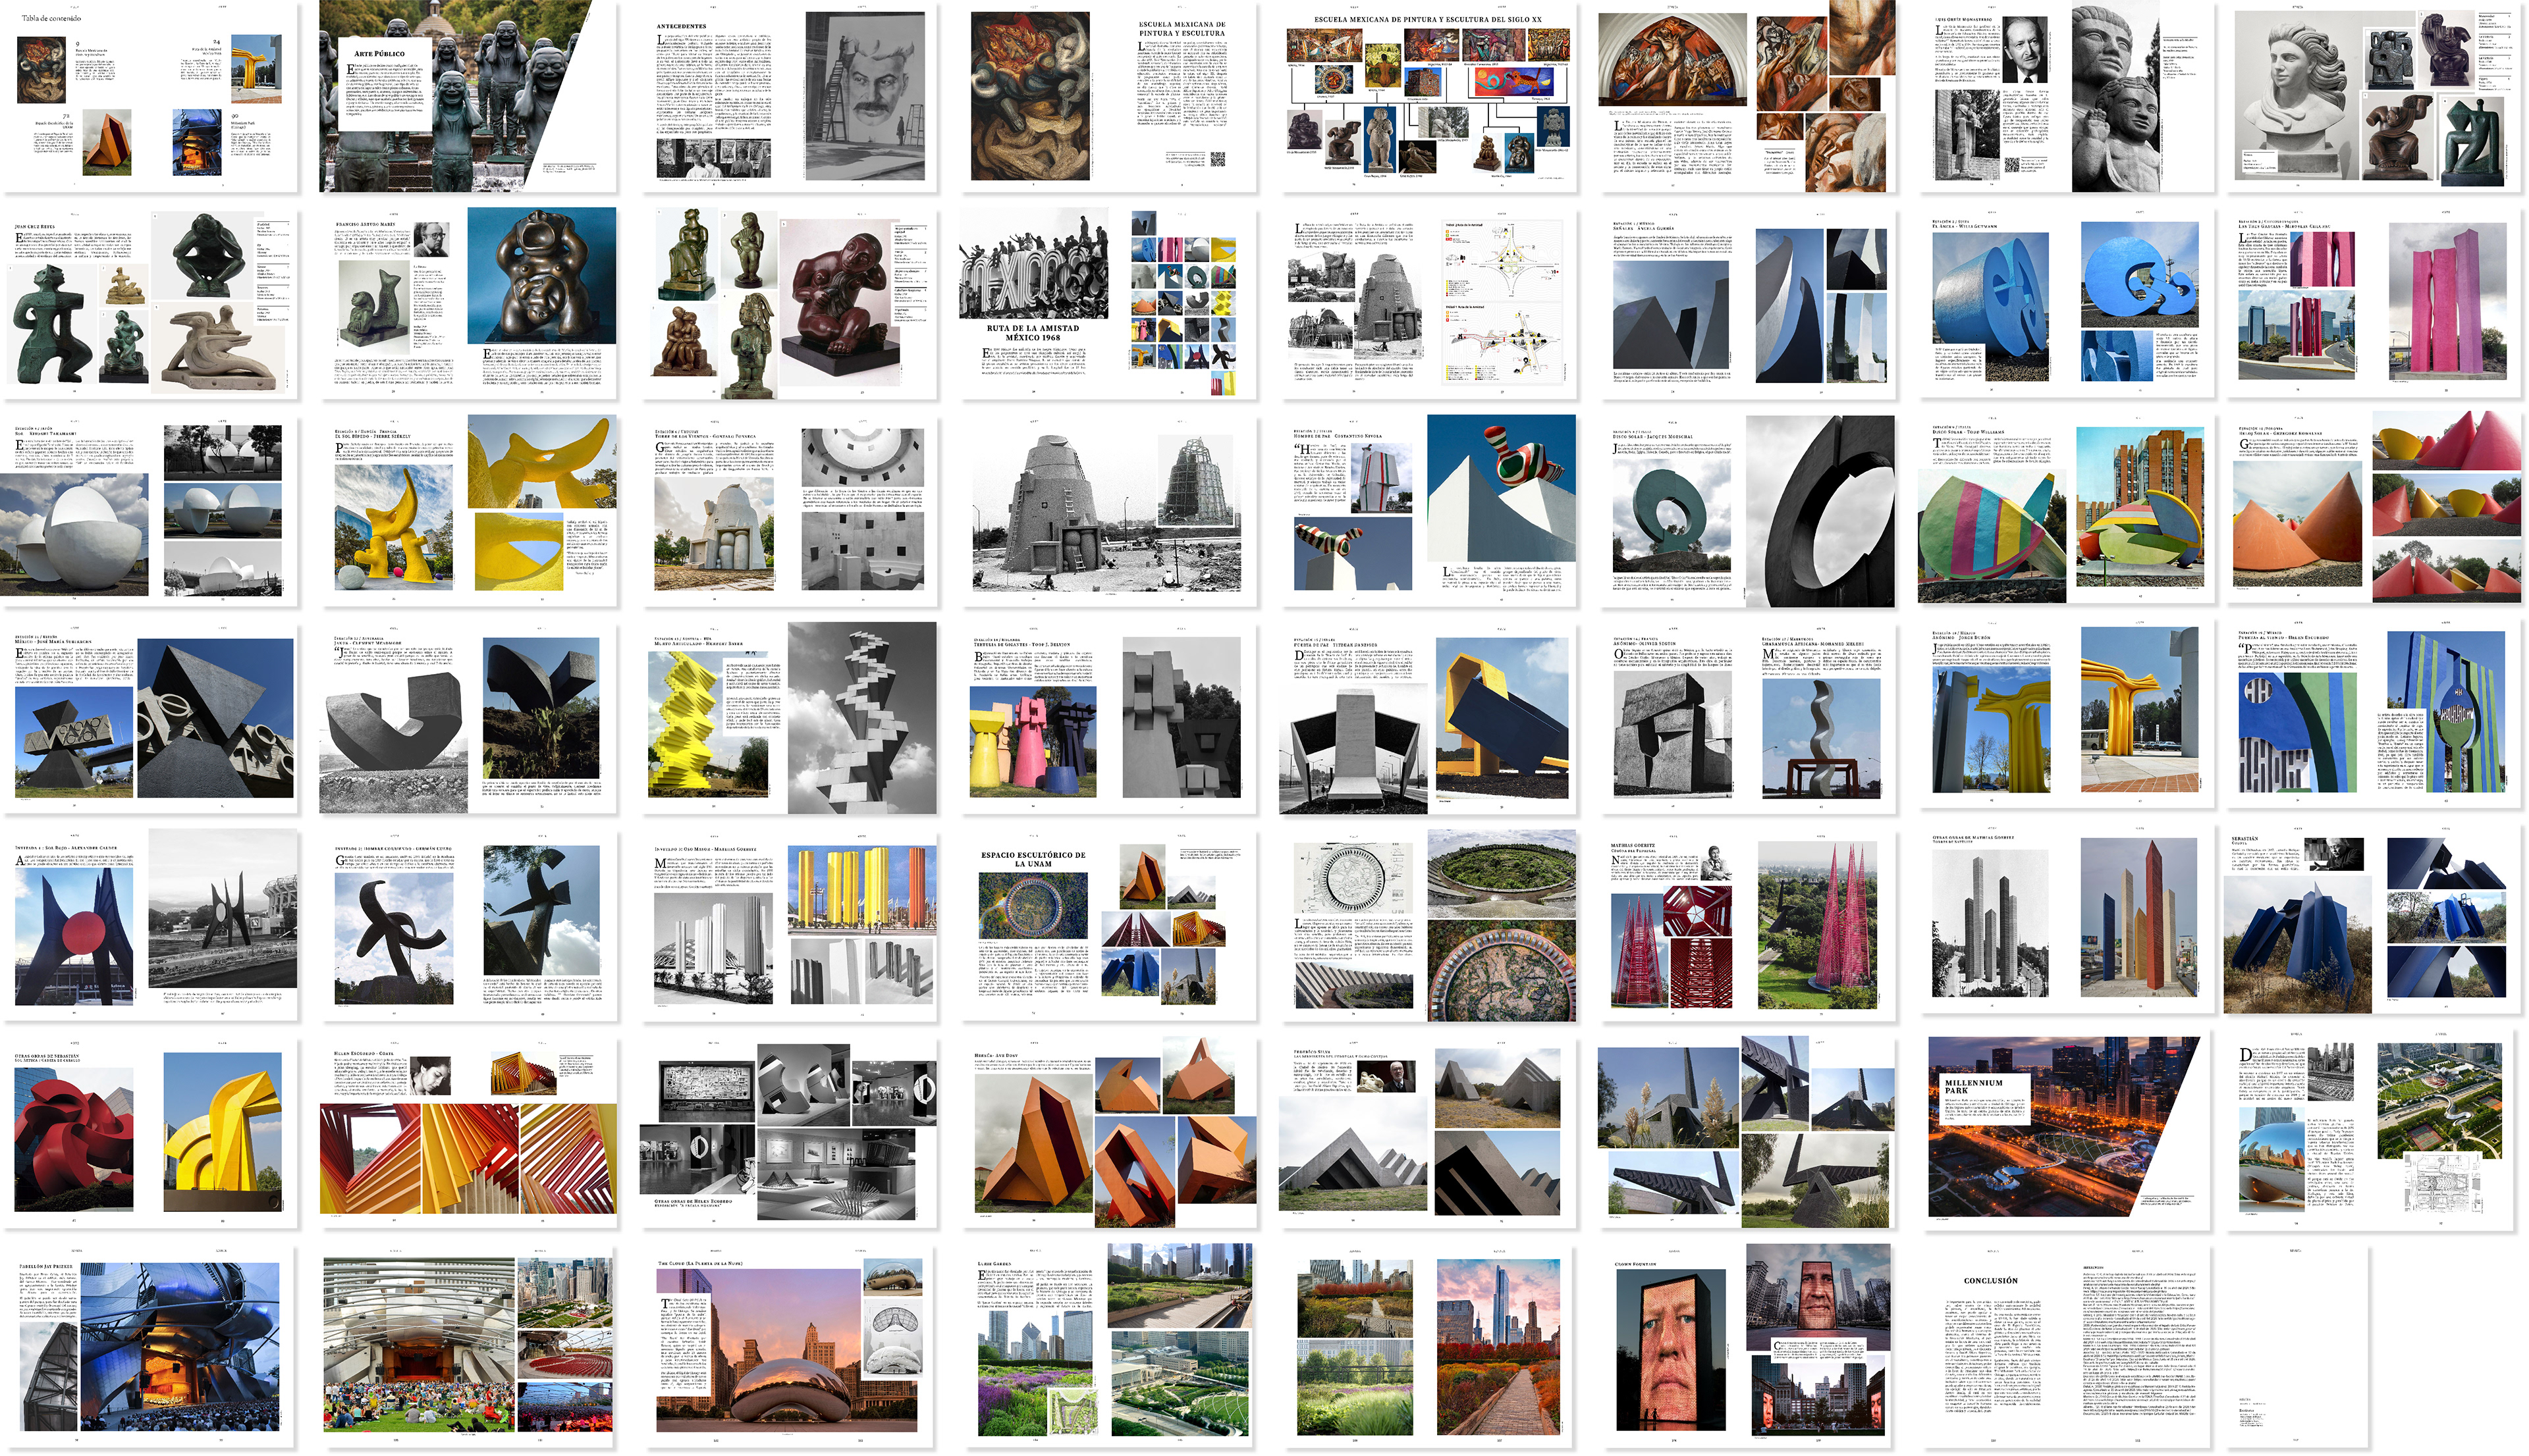Open 'Espacio Escultórico de la UNAM' title spread

click(x=1110, y=926)
